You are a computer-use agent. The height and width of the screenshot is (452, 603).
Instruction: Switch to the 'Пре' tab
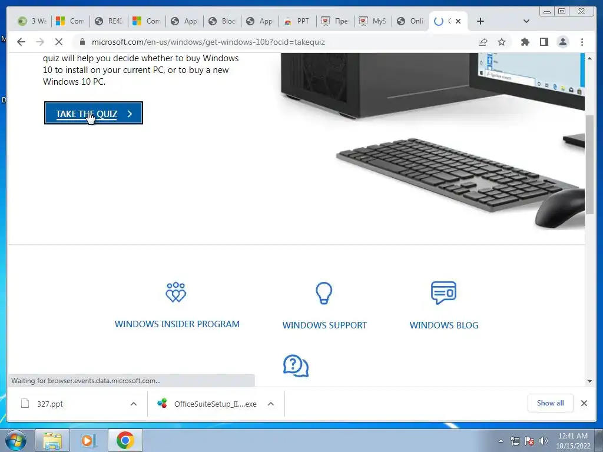(335, 21)
